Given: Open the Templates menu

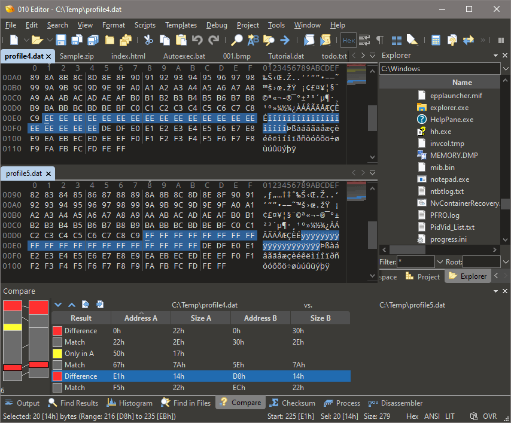Looking at the screenshot, I should pyautogui.click(x=181, y=25).
